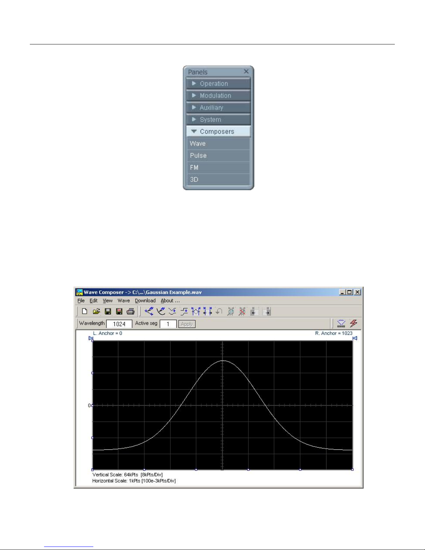The width and height of the screenshot is (425, 550).
Task: Click the Gaussian curve peak
Action: [x=223, y=361]
